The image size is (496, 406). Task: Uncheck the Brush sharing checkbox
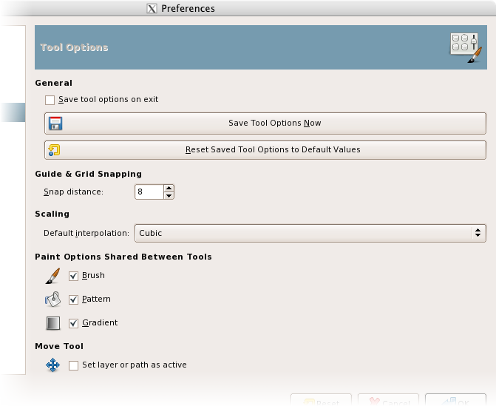[73, 276]
